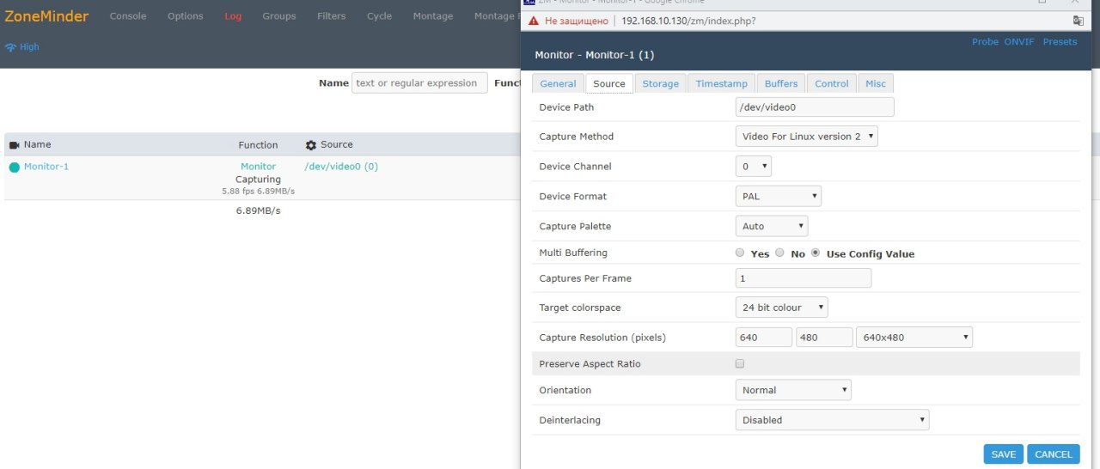Switch to the Timestamp tab
The image size is (1100, 469).
click(x=722, y=83)
